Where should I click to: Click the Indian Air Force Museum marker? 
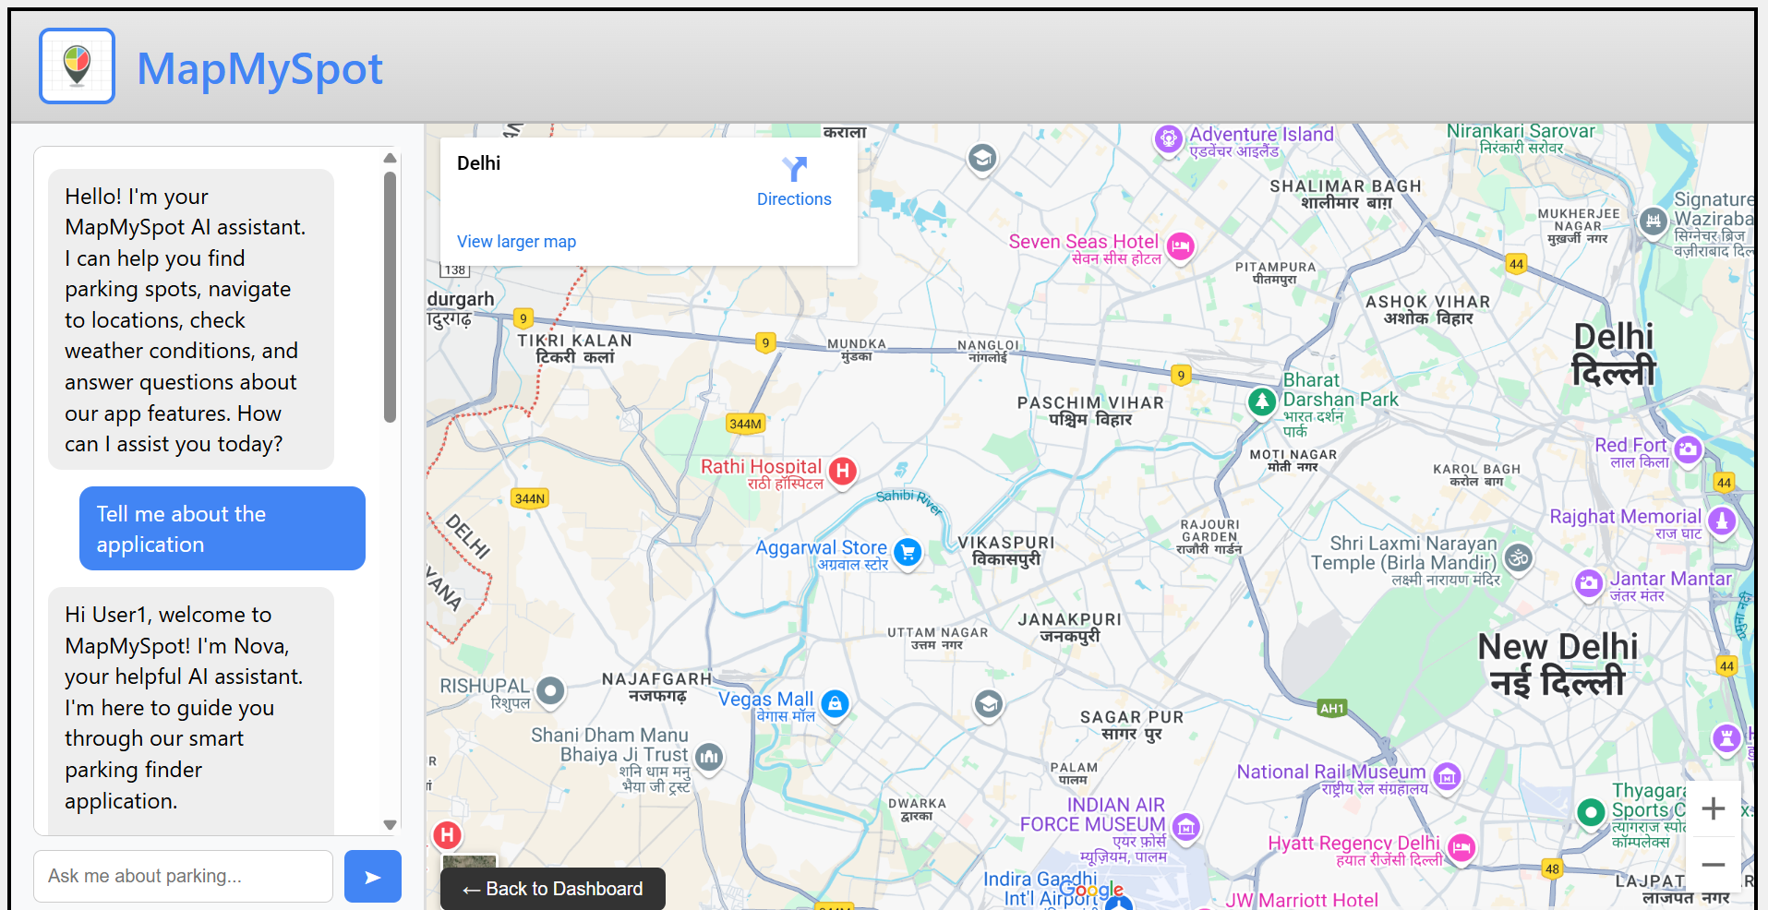click(x=1186, y=829)
